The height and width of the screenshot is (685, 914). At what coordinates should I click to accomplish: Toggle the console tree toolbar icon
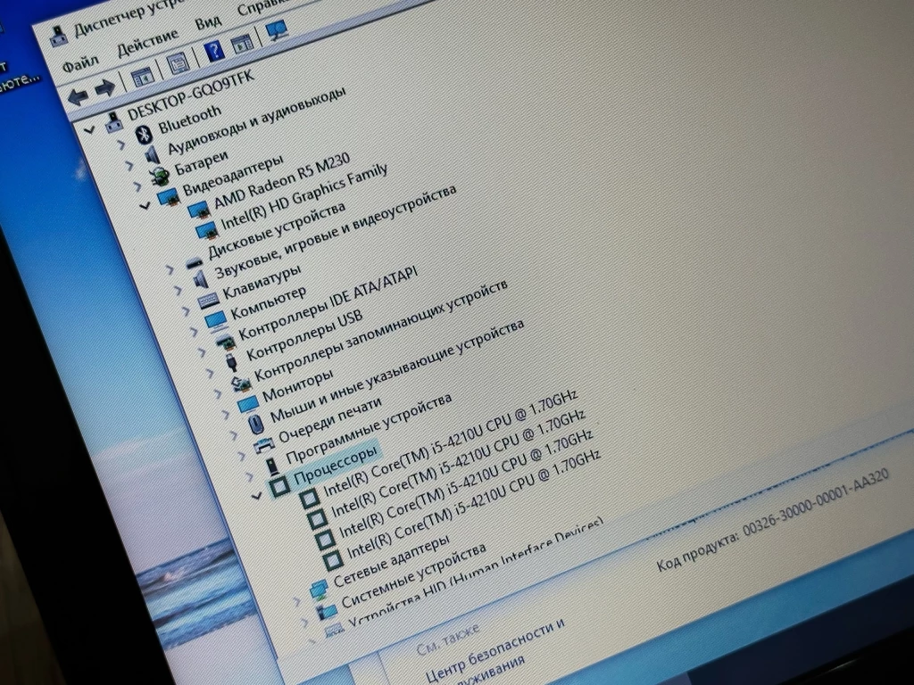pos(142,76)
